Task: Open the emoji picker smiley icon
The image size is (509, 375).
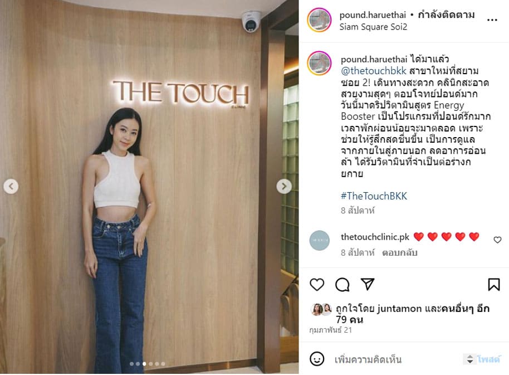Action: tap(317, 359)
